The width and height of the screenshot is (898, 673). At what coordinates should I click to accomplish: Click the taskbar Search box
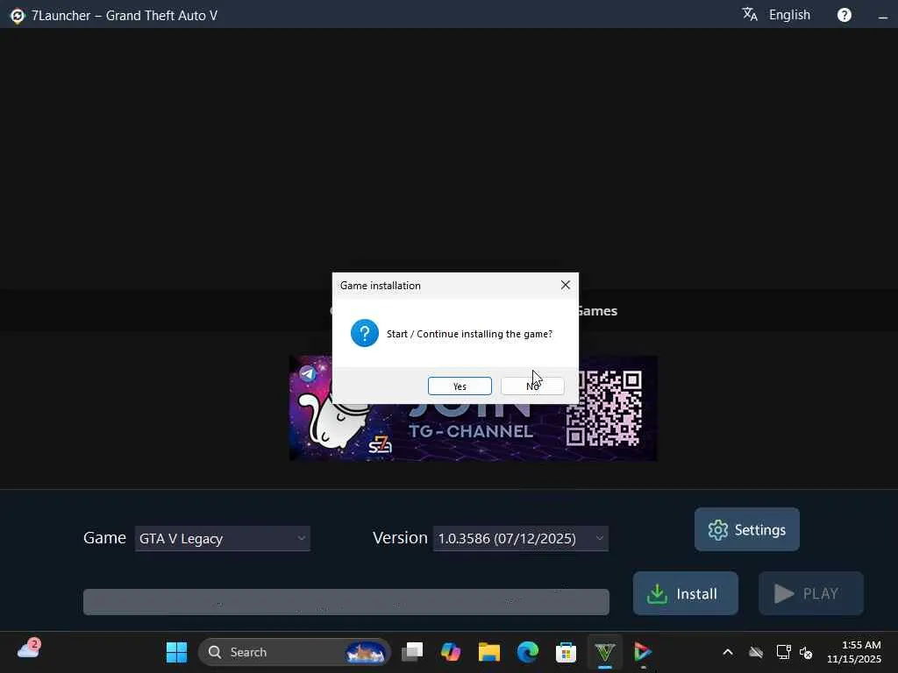tap(295, 652)
